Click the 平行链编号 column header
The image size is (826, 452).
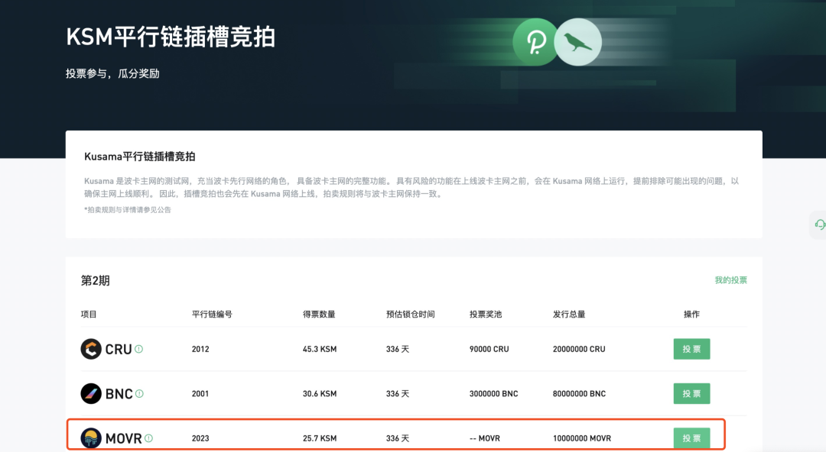[212, 314]
